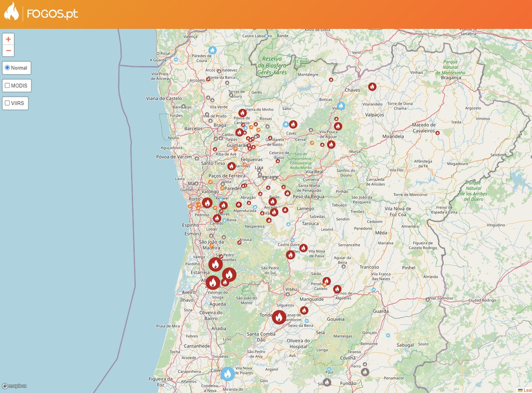The width and height of the screenshot is (532, 393).
Task: Open red fire marker above Vila Pouca de Aguiar
Action: tap(338, 126)
